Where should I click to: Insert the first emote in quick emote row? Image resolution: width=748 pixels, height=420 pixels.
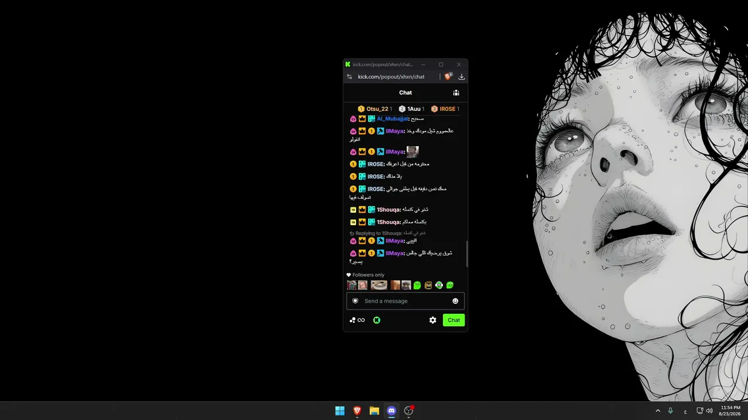[x=352, y=285]
